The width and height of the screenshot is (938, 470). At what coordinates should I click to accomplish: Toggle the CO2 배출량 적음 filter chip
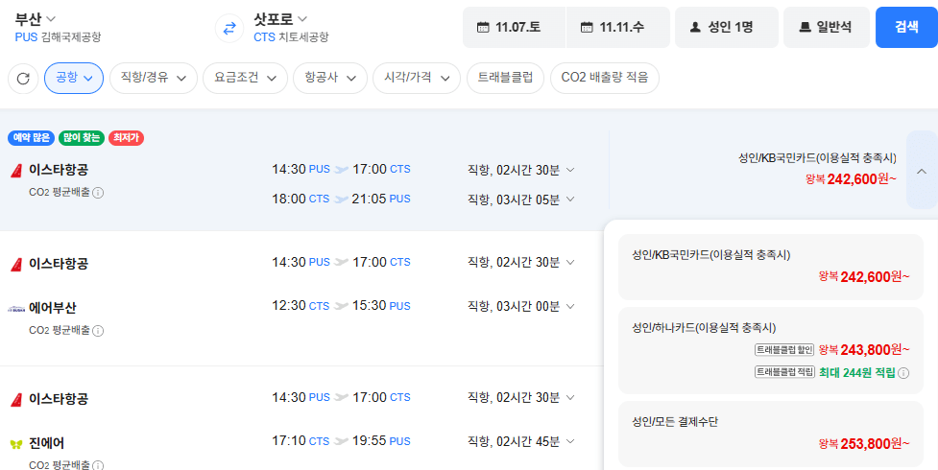(604, 79)
